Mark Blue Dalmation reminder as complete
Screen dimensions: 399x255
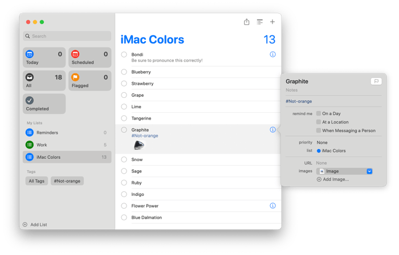click(124, 217)
